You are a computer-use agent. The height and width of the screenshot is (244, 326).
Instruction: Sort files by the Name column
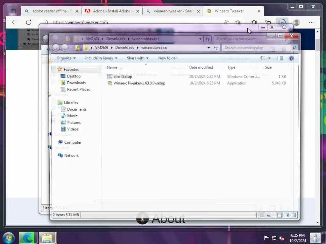pos(112,67)
